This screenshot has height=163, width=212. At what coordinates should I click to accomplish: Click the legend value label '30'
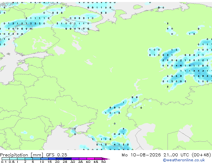click(73, 162)
